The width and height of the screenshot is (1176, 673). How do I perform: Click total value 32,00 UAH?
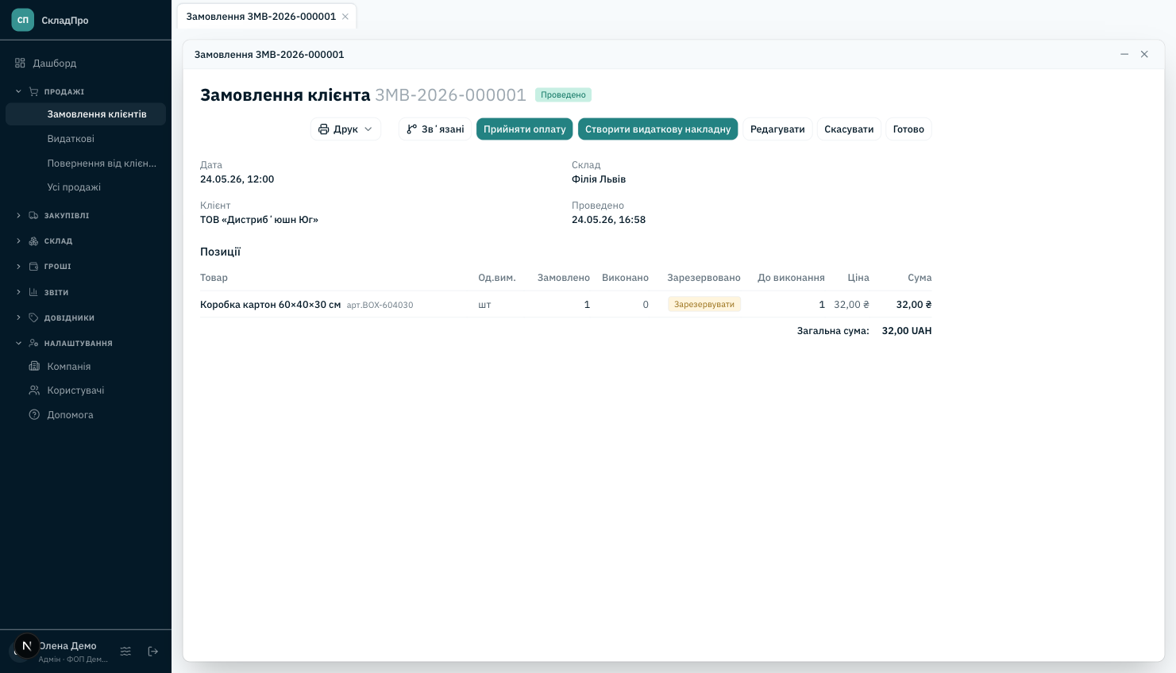(907, 331)
